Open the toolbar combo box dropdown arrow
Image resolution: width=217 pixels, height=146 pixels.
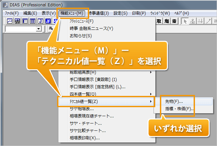tap(38, 29)
